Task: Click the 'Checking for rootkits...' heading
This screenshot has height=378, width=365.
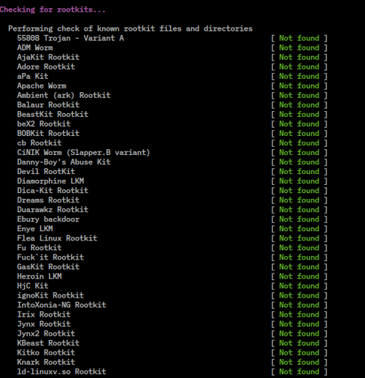Action: [53, 10]
